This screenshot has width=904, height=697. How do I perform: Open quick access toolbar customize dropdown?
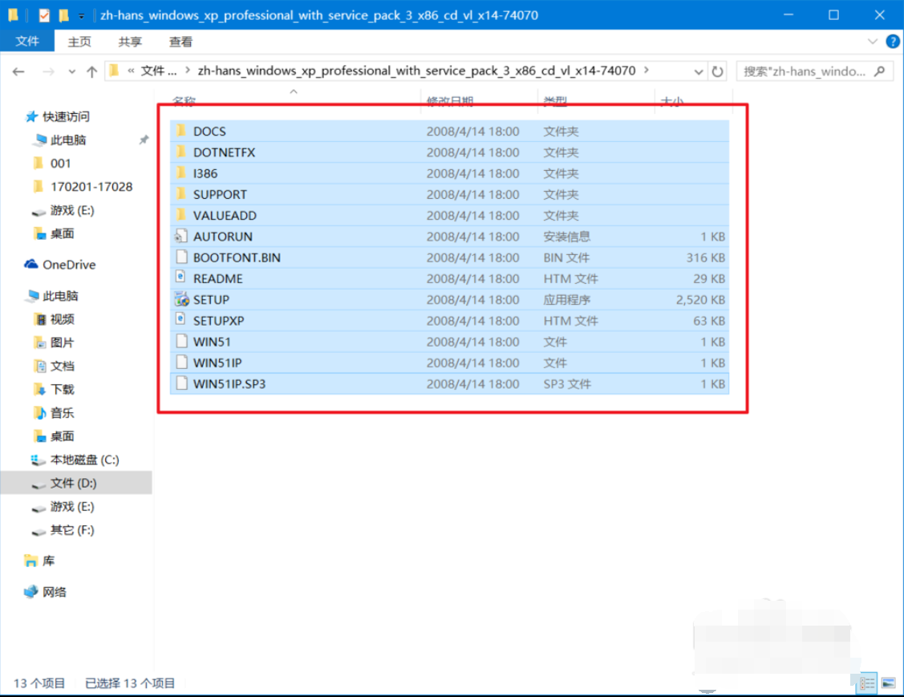pos(81,16)
